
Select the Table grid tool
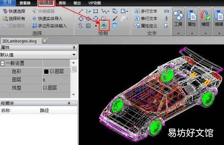tap(115, 26)
